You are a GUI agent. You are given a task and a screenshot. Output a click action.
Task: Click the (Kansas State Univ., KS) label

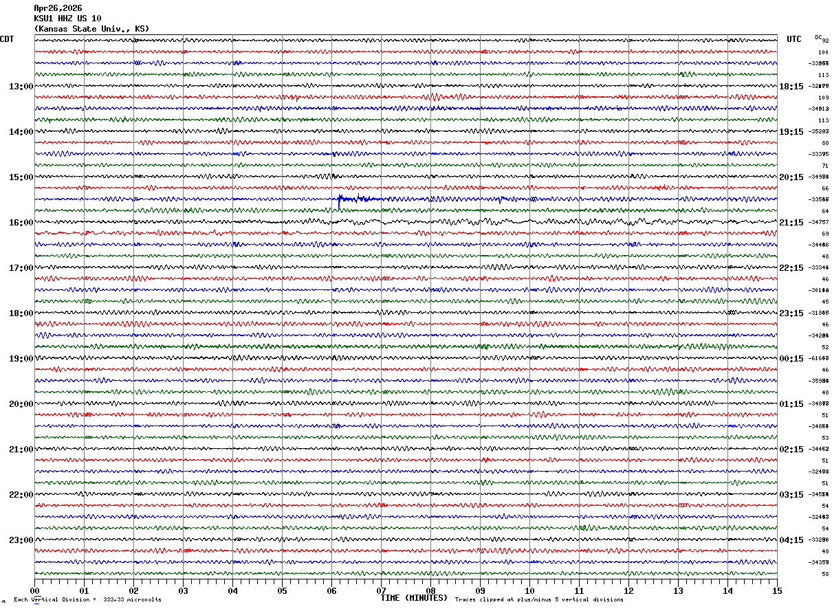[x=91, y=29]
